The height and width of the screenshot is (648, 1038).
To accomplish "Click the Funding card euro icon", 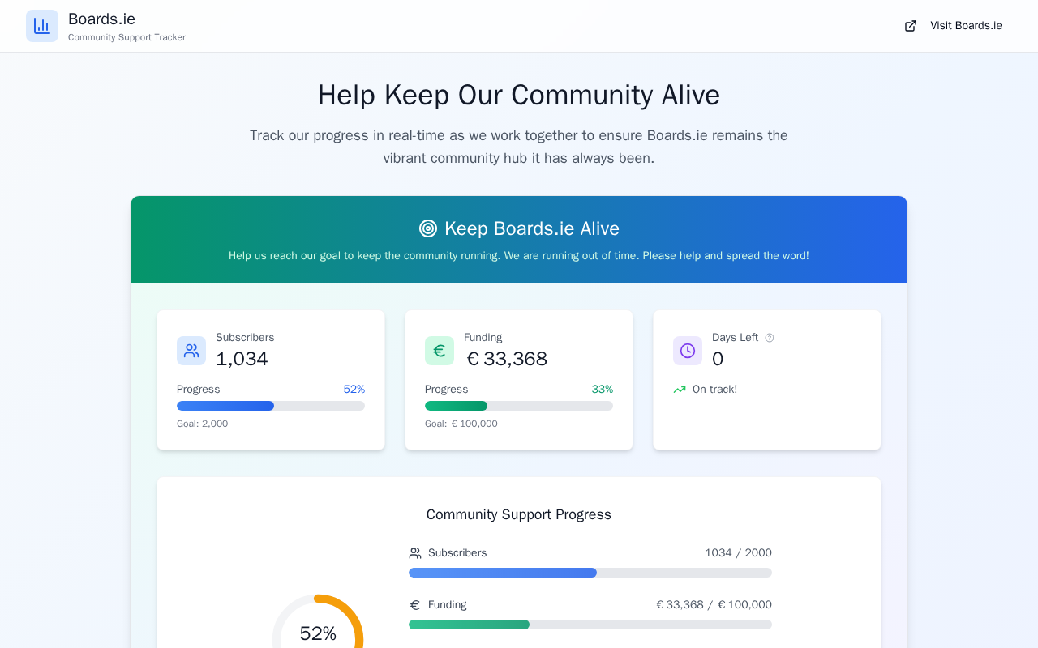I will coord(440,351).
